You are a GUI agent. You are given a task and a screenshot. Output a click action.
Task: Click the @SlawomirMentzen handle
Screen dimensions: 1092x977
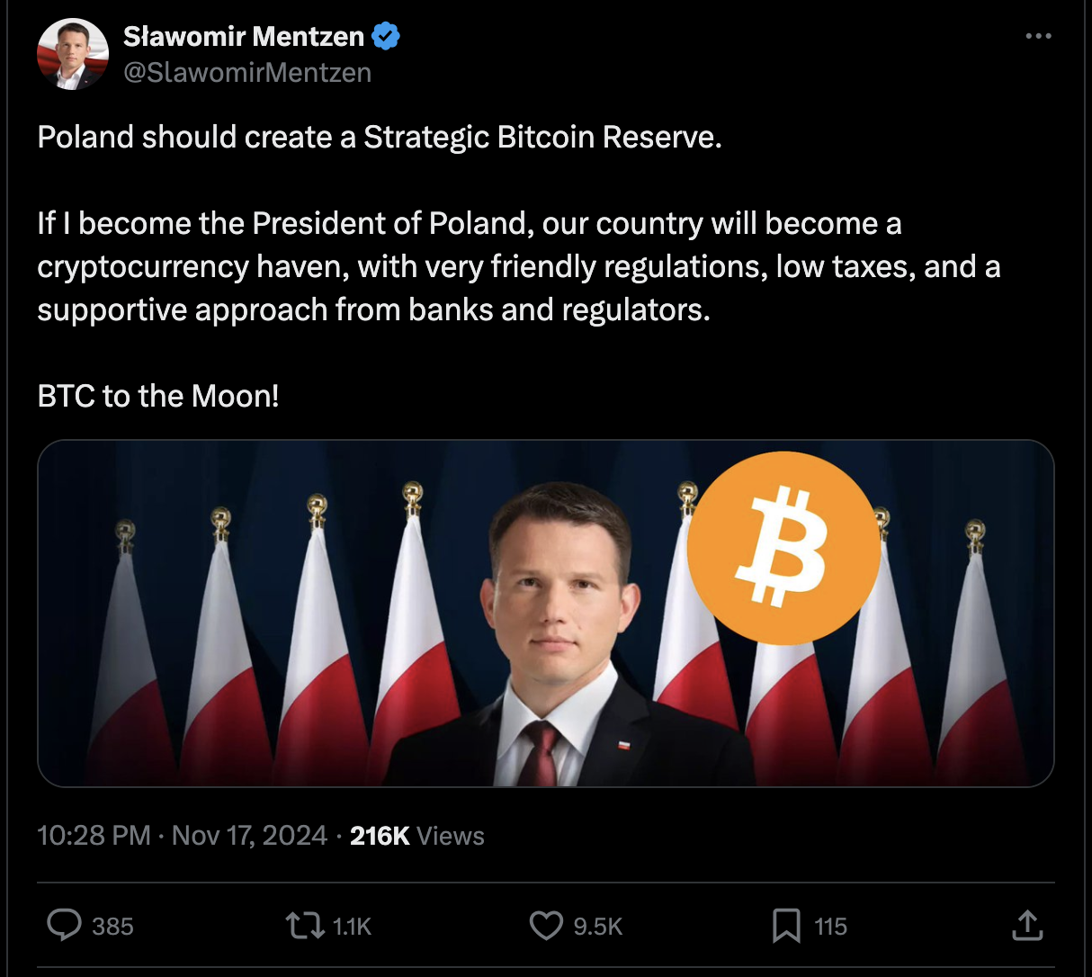247,72
